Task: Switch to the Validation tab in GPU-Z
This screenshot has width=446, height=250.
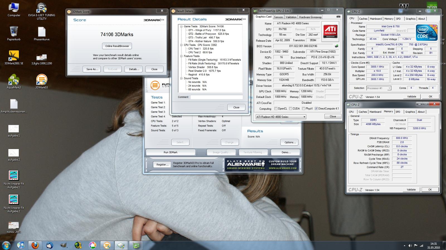Action: pyautogui.click(x=291, y=17)
